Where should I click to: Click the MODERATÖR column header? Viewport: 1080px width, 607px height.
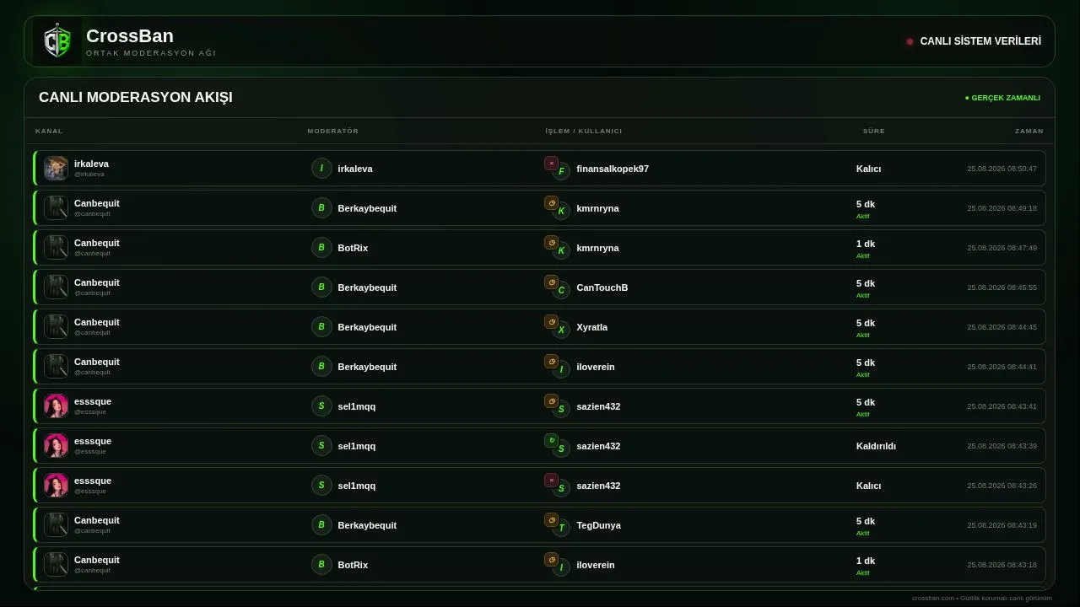(333, 131)
